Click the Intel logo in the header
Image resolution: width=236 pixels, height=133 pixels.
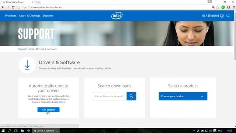pyautogui.click(x=117, y=16)
